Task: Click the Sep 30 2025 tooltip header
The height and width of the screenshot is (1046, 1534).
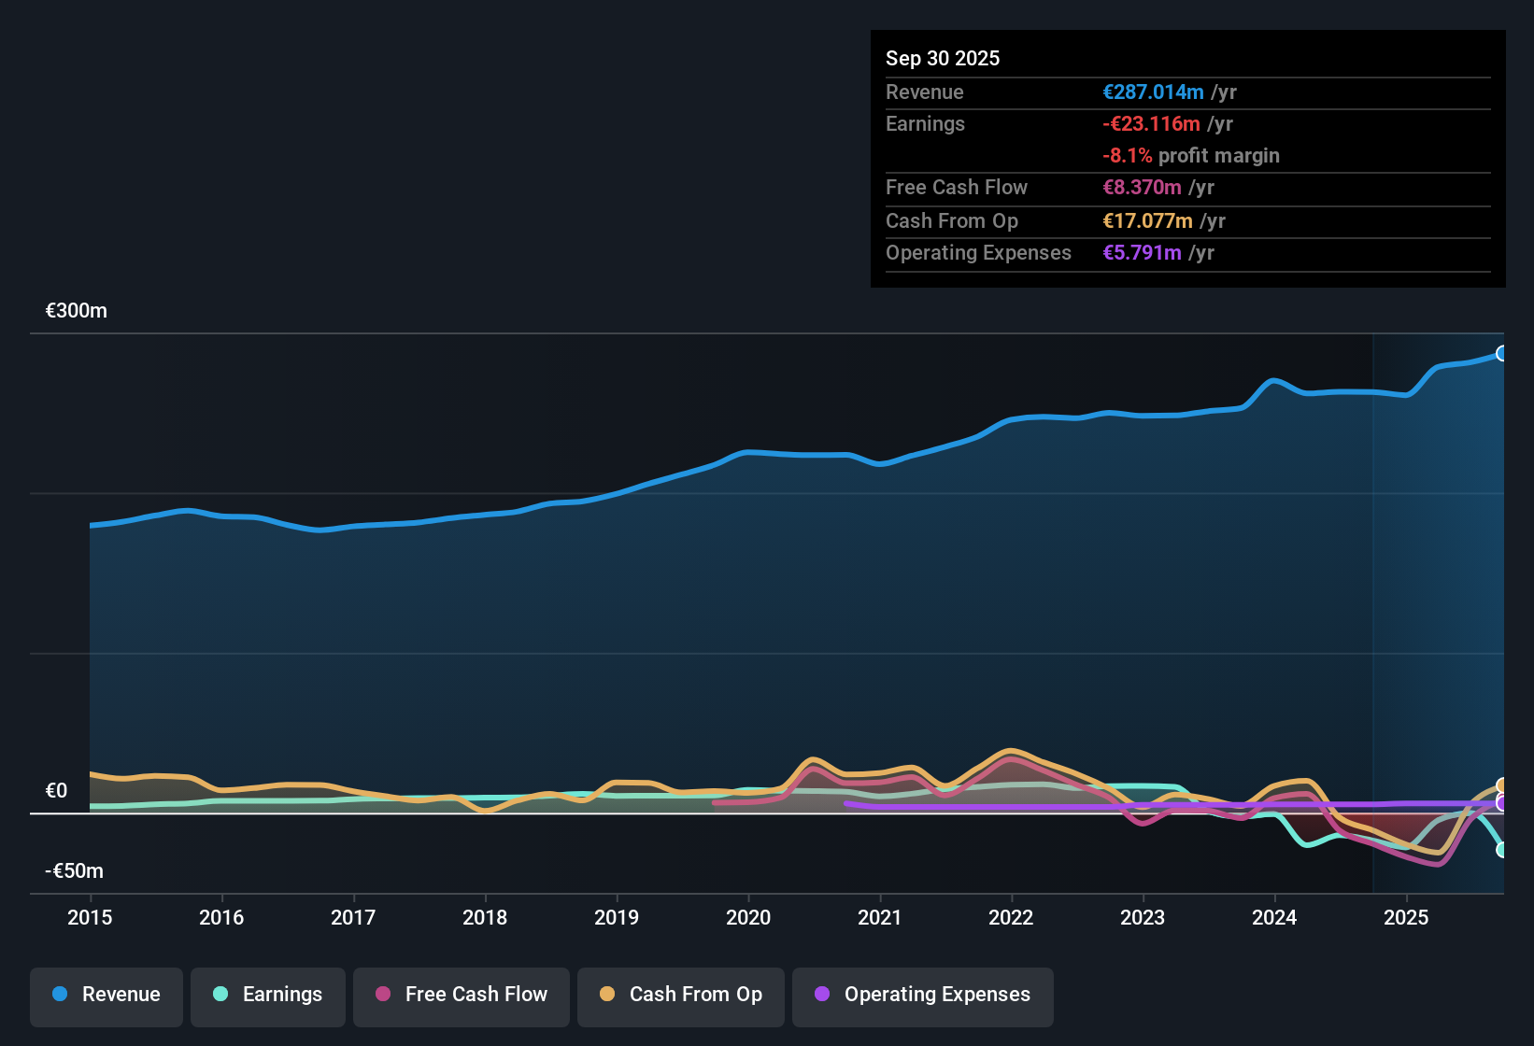Action: coord(943,58)
